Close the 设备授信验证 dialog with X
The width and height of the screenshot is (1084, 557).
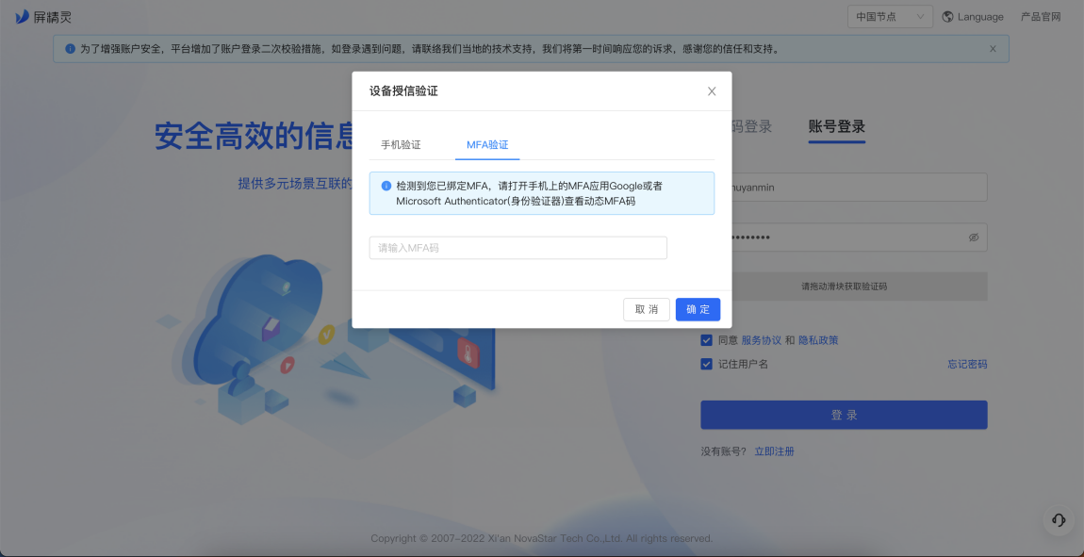pyautogui.click(x=712, y=91)
